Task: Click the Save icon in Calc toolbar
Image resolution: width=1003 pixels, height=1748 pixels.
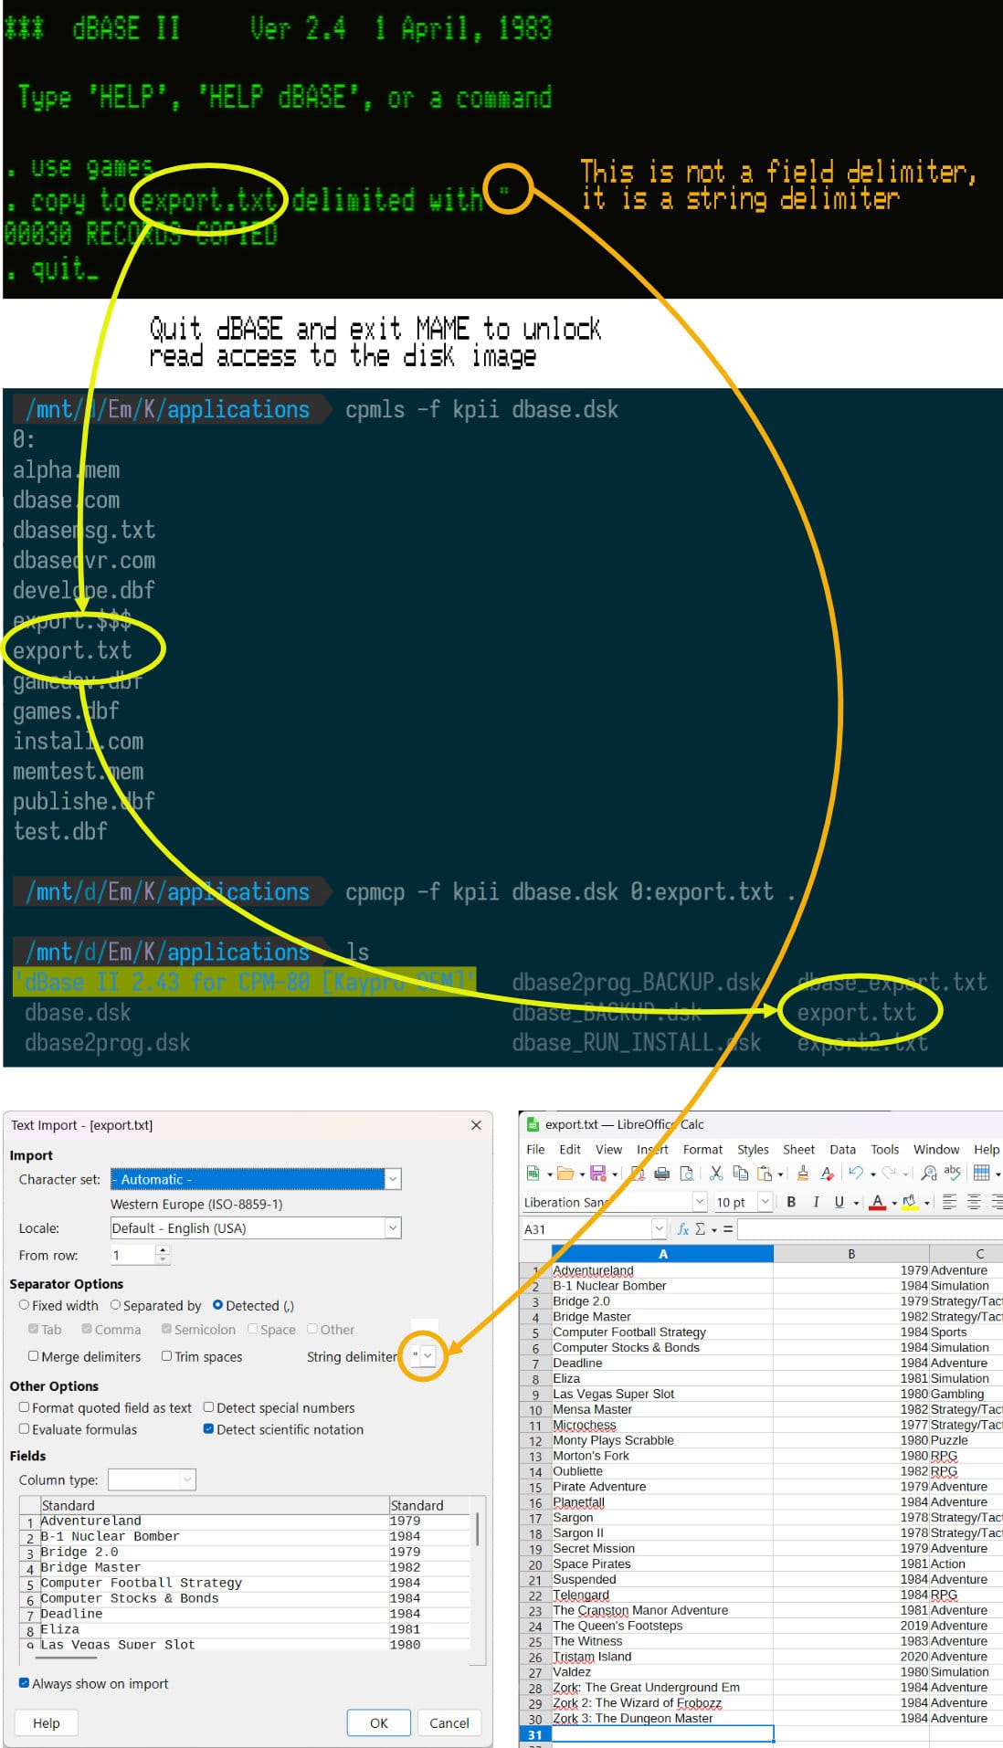Action: (x=598, y=1173)
